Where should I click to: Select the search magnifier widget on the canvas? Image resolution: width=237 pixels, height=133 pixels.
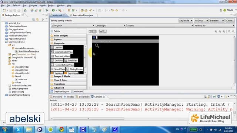pos(97,46)
